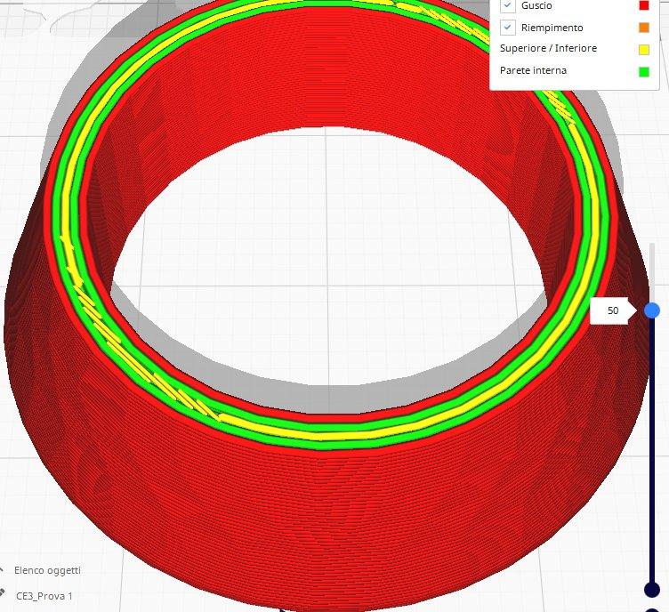Click the lower layer slider handle
This screenshot has height=612, width=669.
[x=651, y=590]
